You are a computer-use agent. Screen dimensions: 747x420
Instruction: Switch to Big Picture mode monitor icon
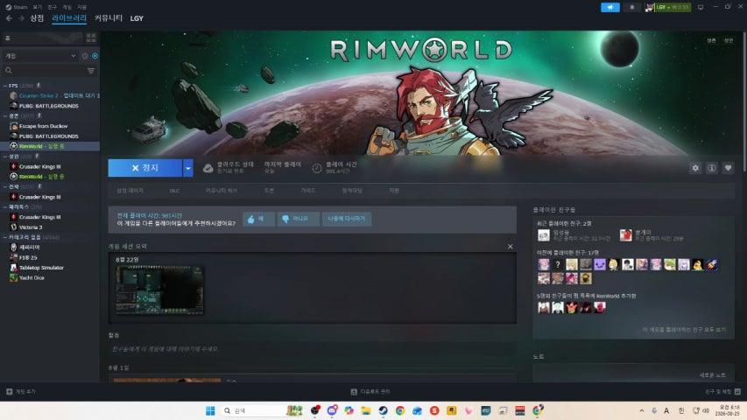tap(701, 7)
